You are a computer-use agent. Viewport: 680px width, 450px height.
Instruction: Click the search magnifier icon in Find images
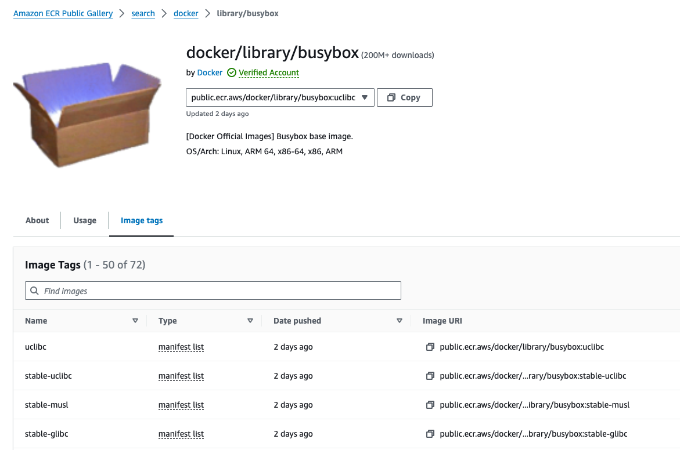(x=35, y=291)
